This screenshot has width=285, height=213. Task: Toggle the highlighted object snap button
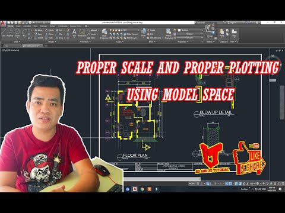pos(231,183)
